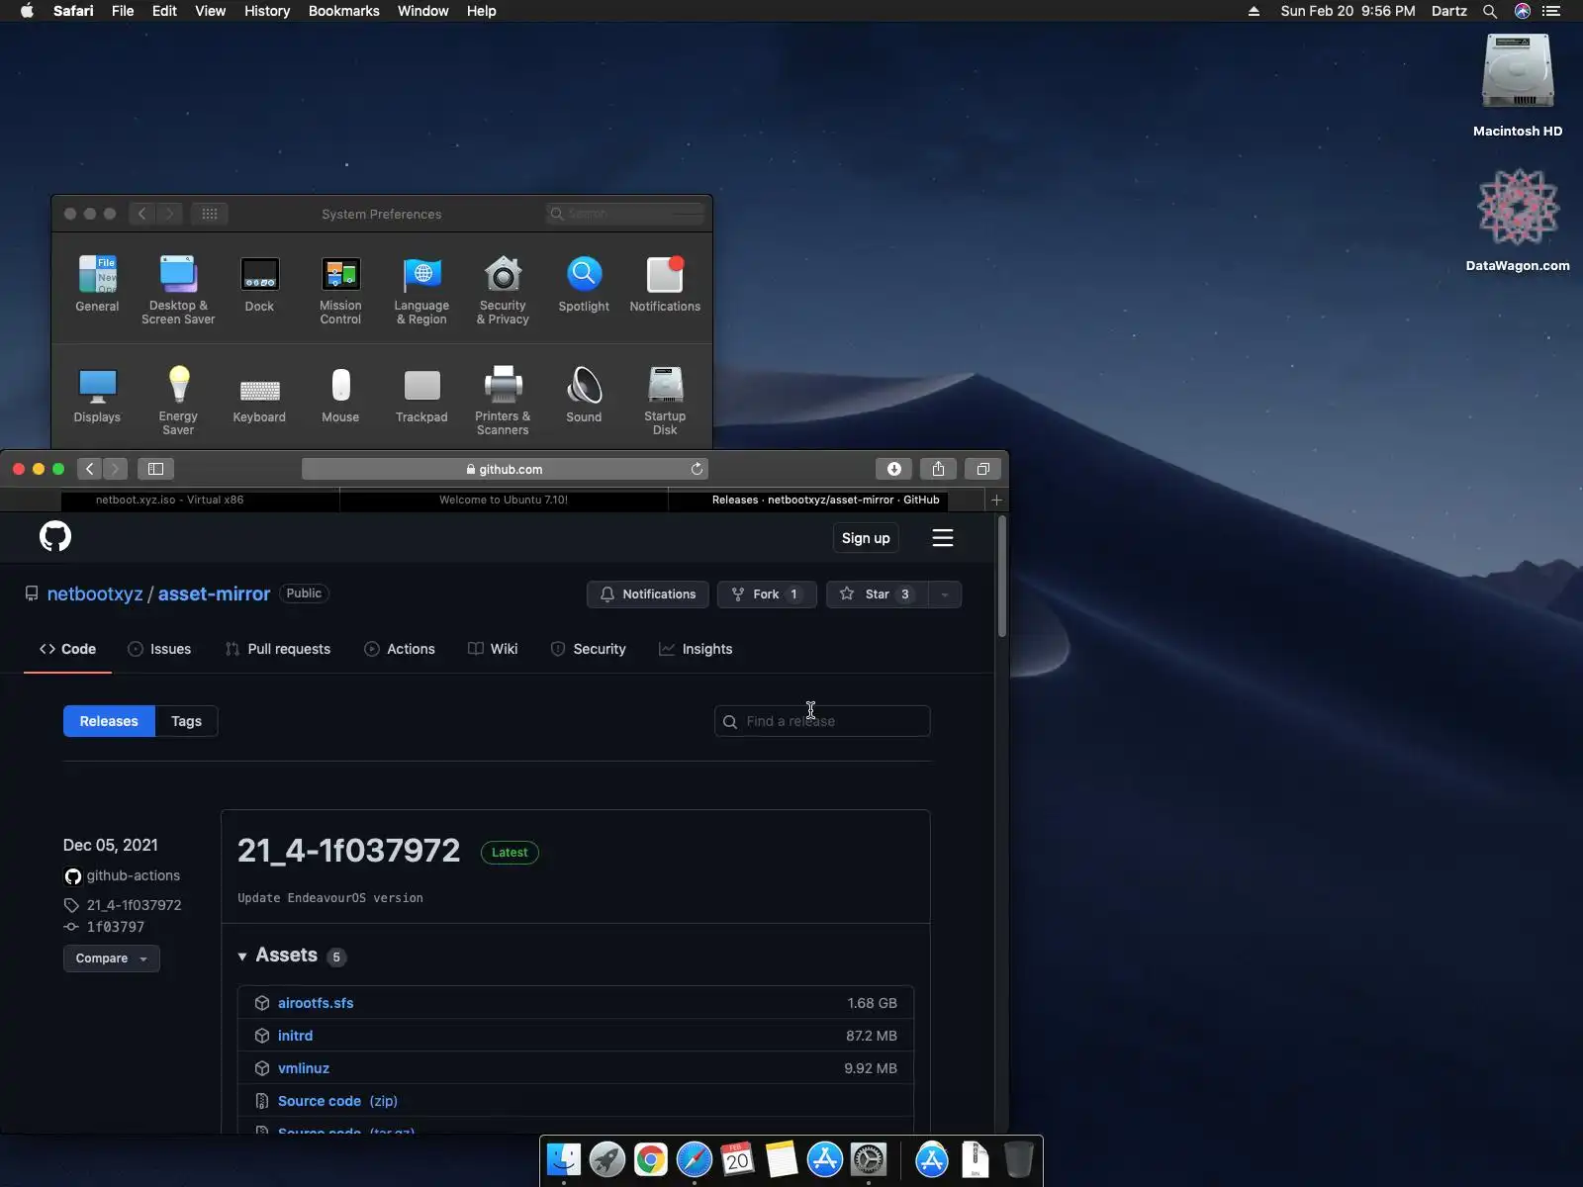
Task: Select the Macintosh HD desktop icon
Action: point(1518,85)
